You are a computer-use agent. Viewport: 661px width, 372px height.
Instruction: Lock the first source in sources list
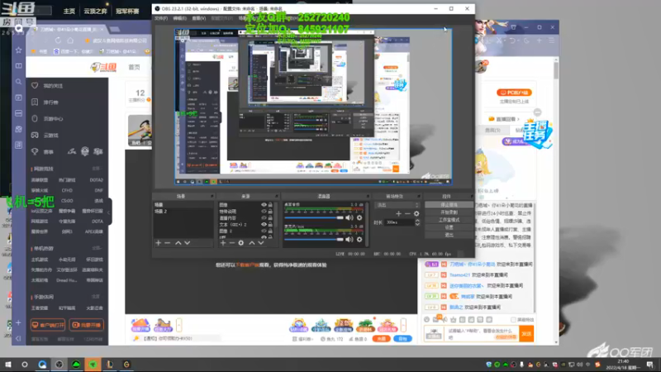coord(270,205)
